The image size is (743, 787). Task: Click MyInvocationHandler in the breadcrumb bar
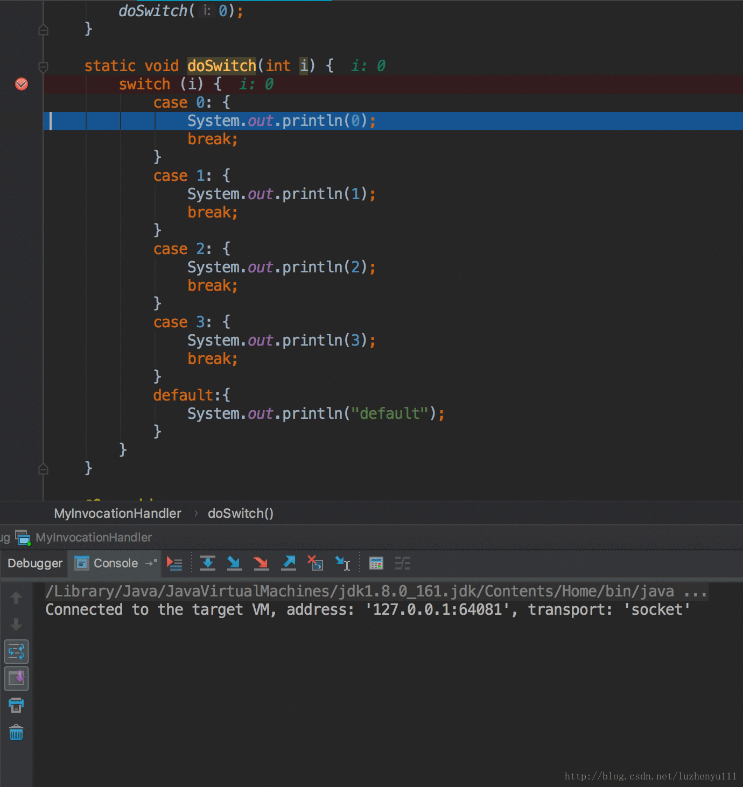pyautogui.click(x=117, y=514)
